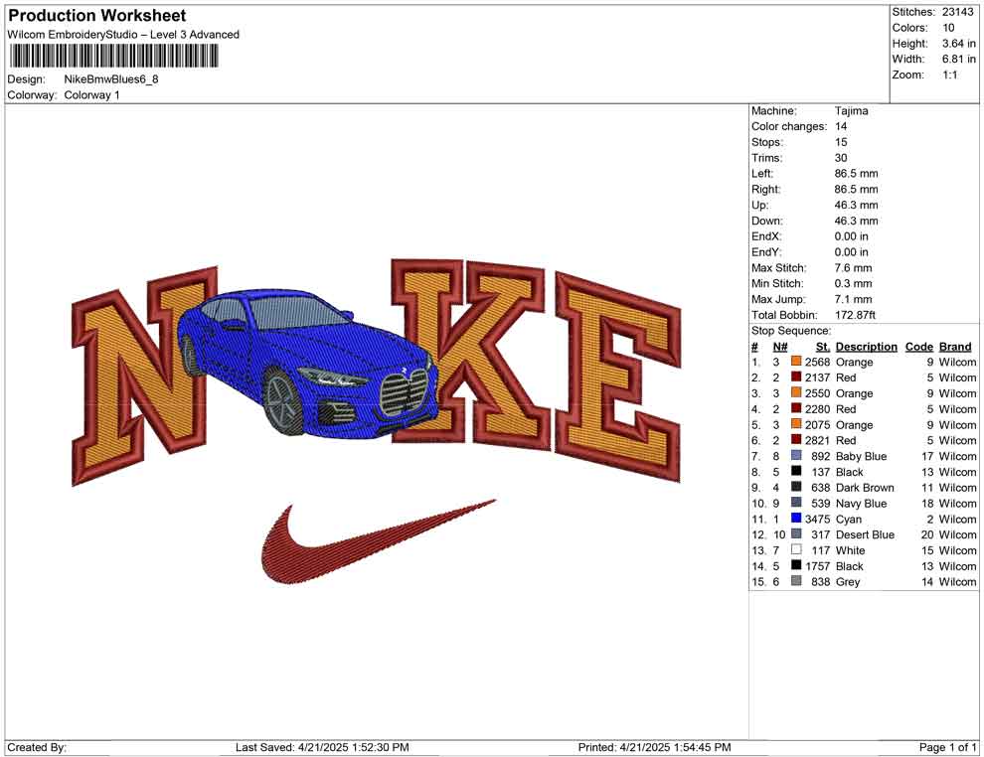
Task: Click the barcode under the Wilcom title
Action: [113, 57]
